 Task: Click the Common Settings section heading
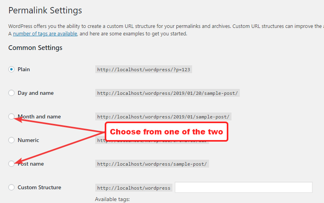point(35,48)
